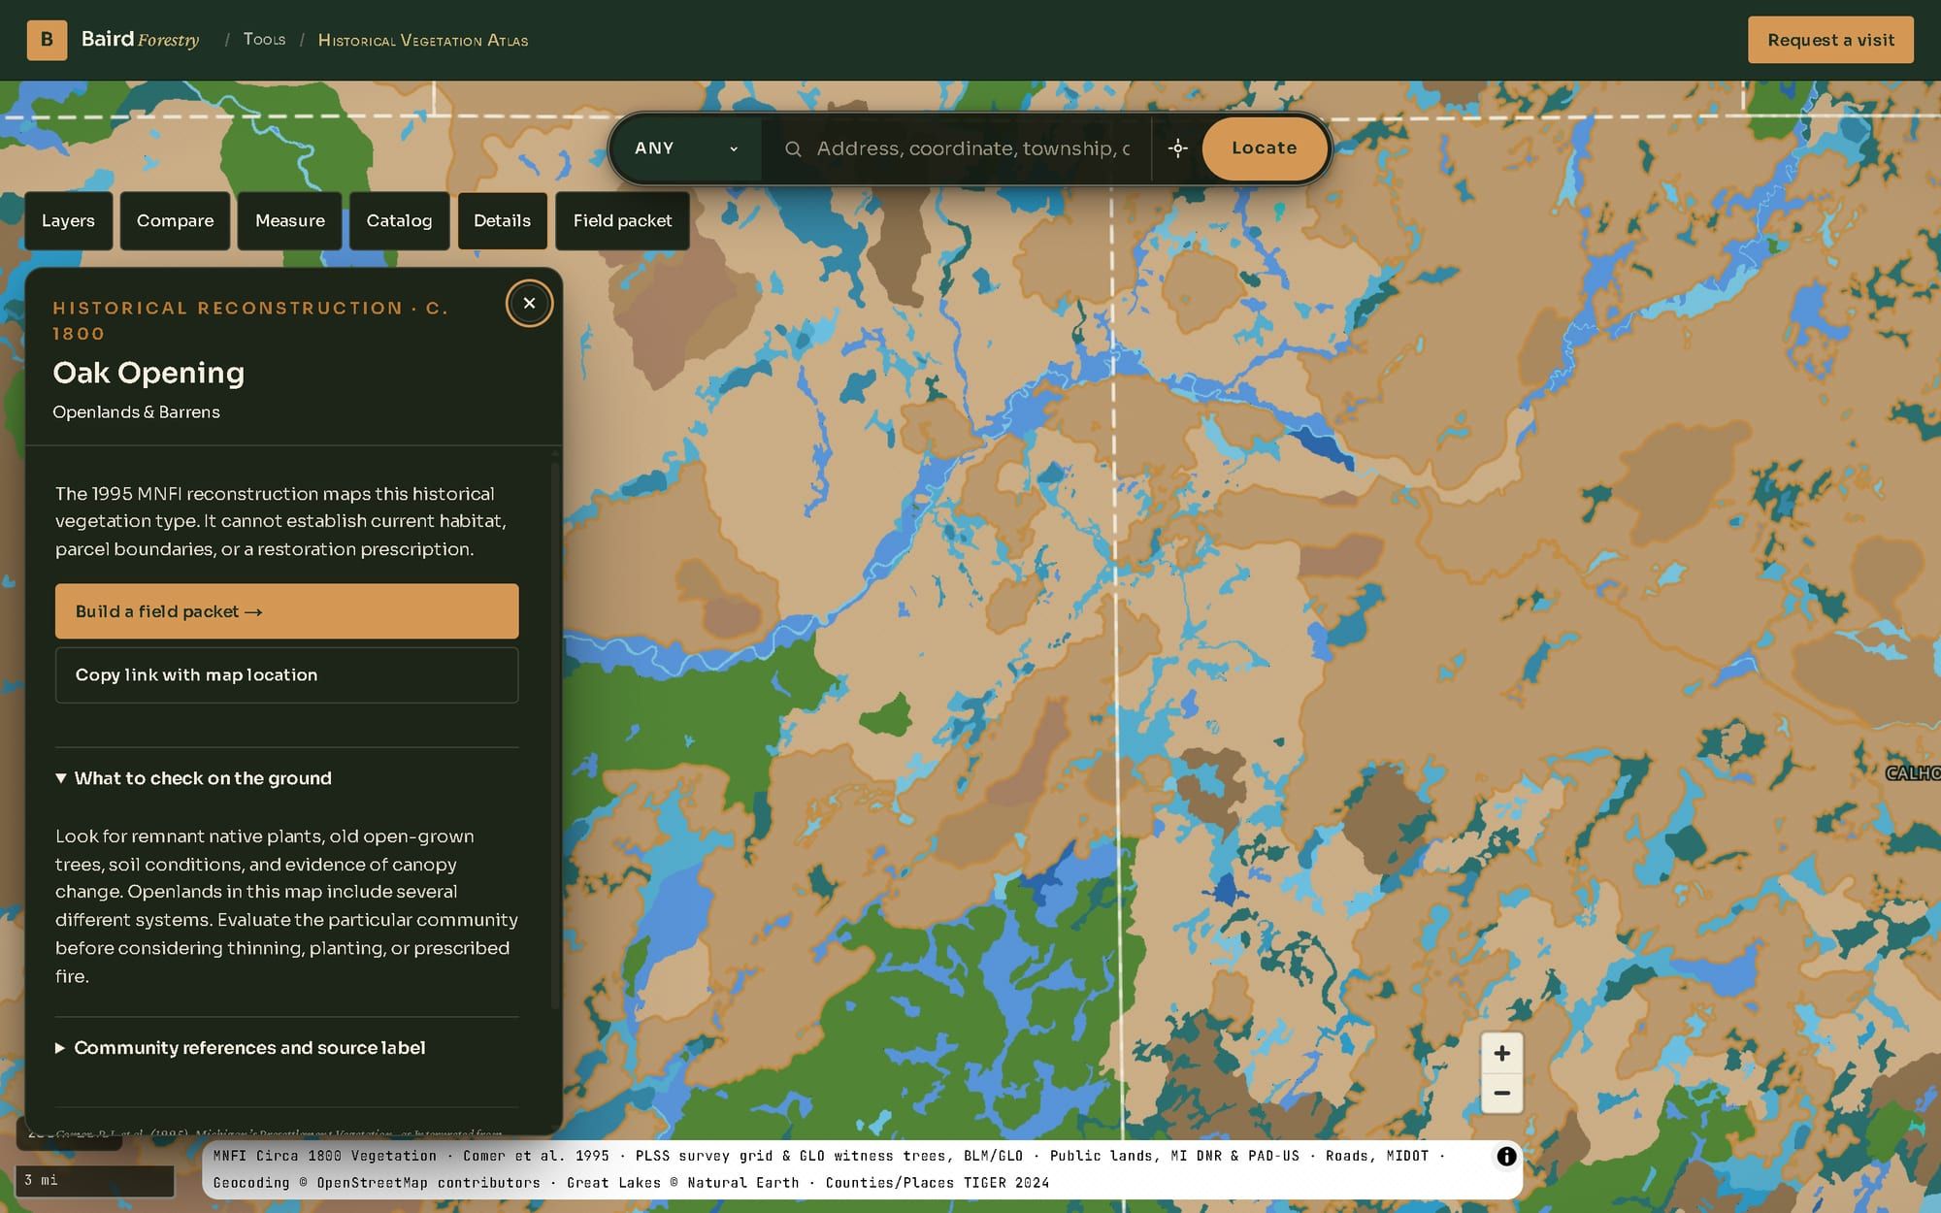Viewport: 1941px width, 1213px height.
Task: Open the Tools breadcrumb link
Action: pos(264,40)
